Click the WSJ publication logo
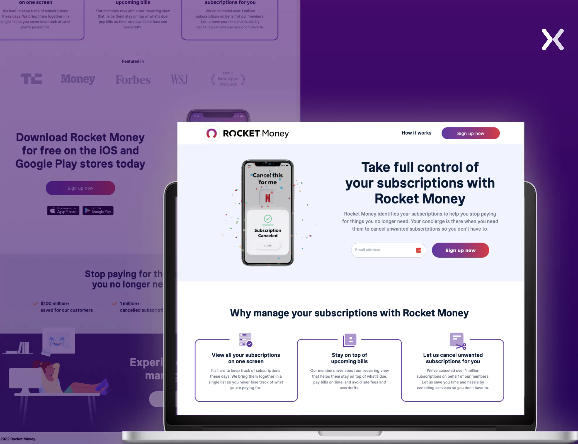The width and height of the screenshot is (578, 444). [x=179, y=79]
